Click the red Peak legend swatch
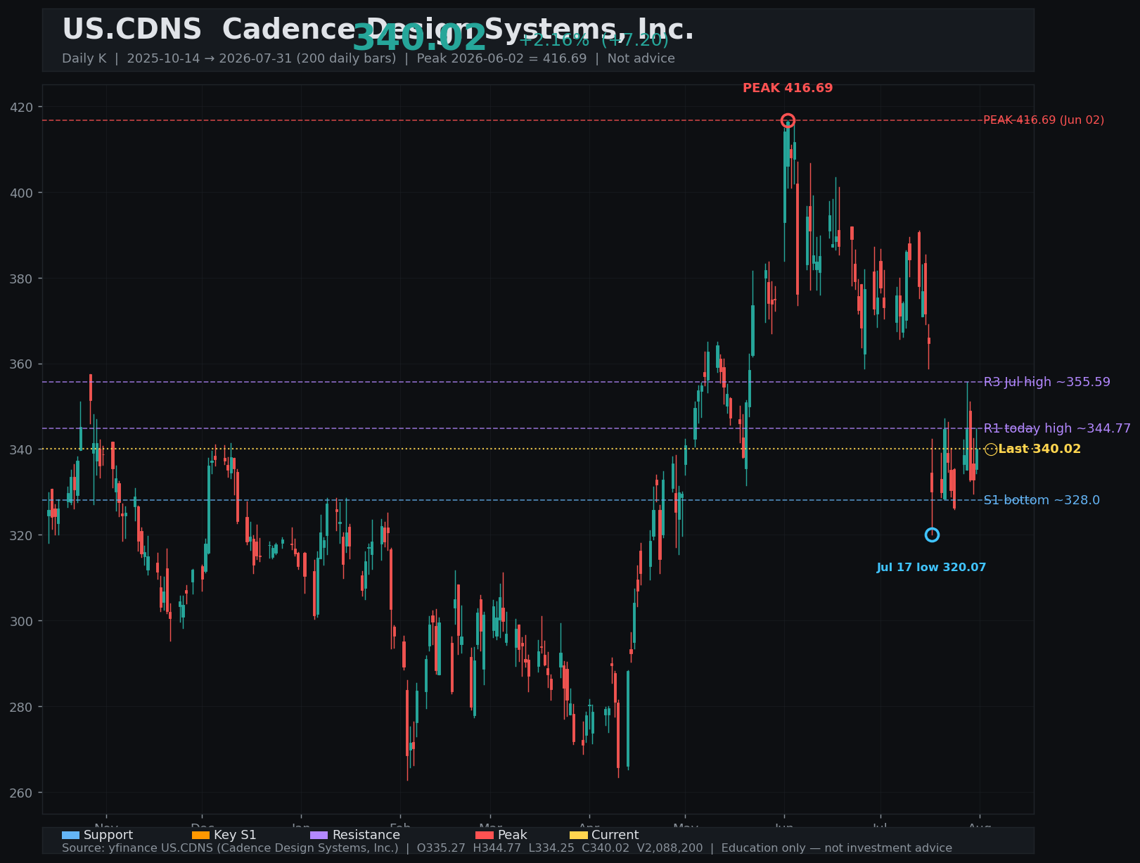This screenshot has width=1140, height=863. 484,835
